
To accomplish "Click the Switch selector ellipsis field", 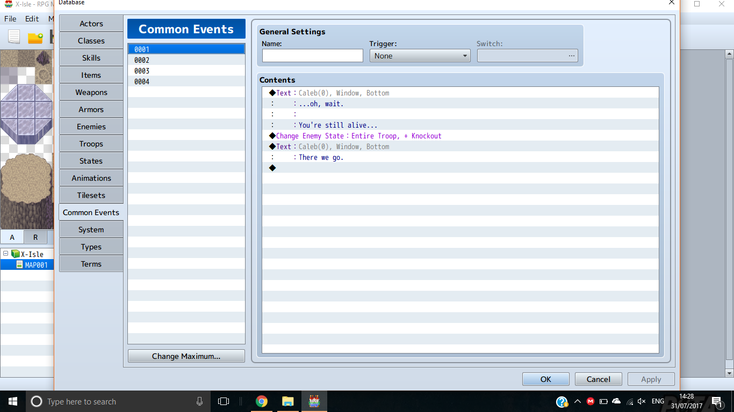I will [x=527, y=56].
